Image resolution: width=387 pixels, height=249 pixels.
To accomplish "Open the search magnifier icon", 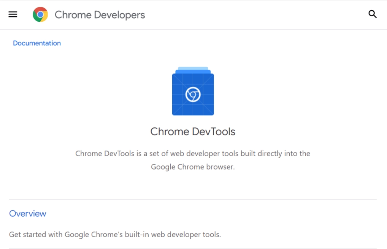I will 373,14.
